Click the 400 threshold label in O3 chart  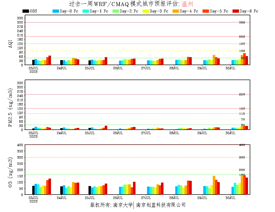pyautogui.click(x=242, y=145)
